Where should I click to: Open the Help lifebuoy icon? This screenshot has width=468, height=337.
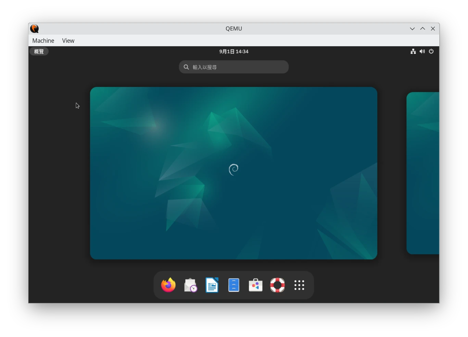pos(277,285)
